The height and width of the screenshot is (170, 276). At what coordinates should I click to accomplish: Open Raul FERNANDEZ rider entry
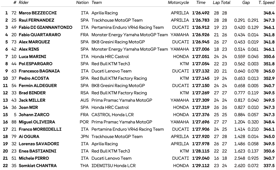point(36,20)
